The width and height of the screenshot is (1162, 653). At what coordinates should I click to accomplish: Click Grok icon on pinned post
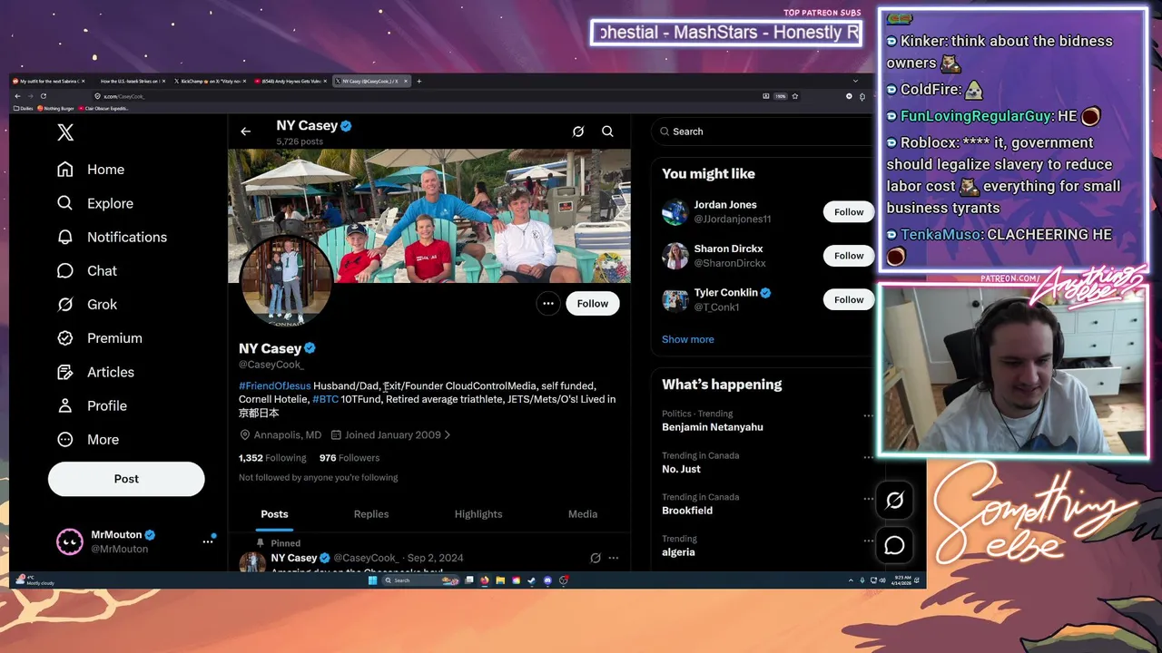tap(596, 558)
